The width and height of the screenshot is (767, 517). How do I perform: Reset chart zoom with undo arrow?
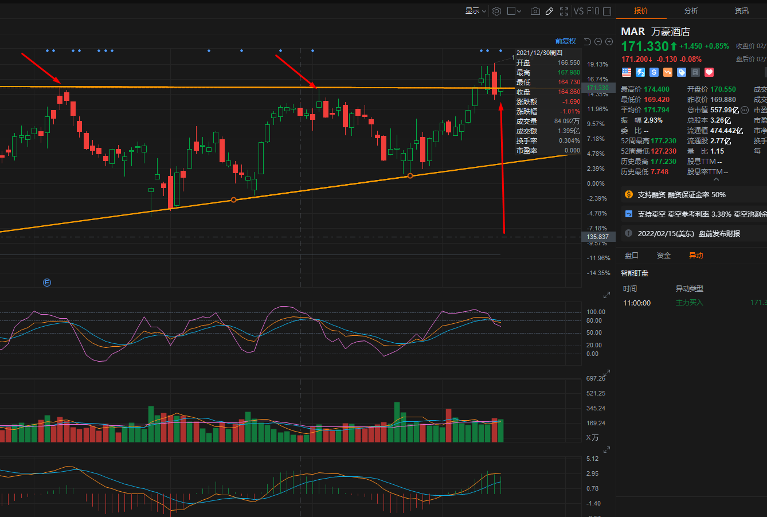pos(587,41)
